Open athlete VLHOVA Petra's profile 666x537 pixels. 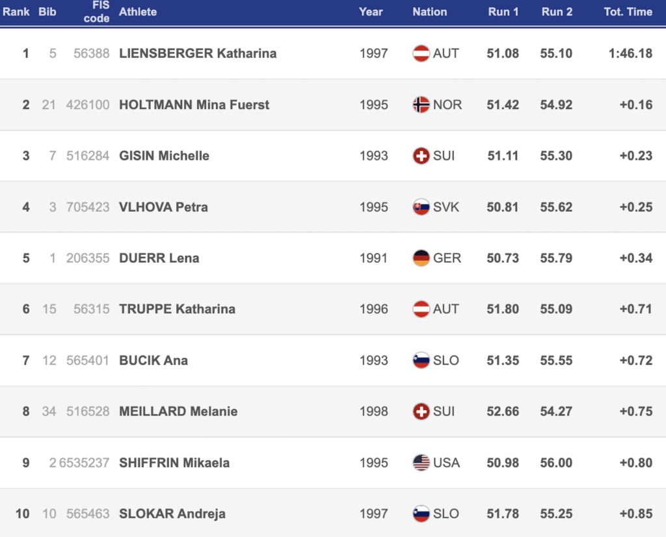[x=163, y=207]
